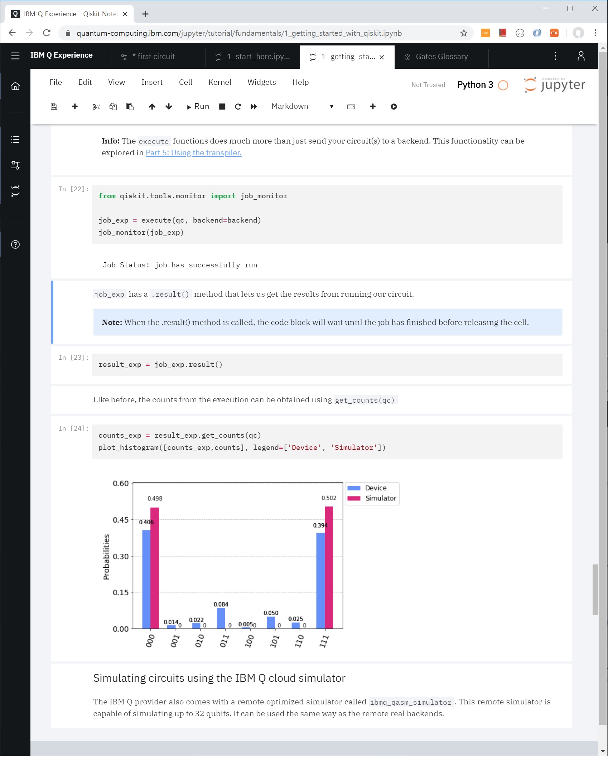The width and height of the screenshot is (608, 757).
Task: Run the selected cell
Action: coord(198,107)
